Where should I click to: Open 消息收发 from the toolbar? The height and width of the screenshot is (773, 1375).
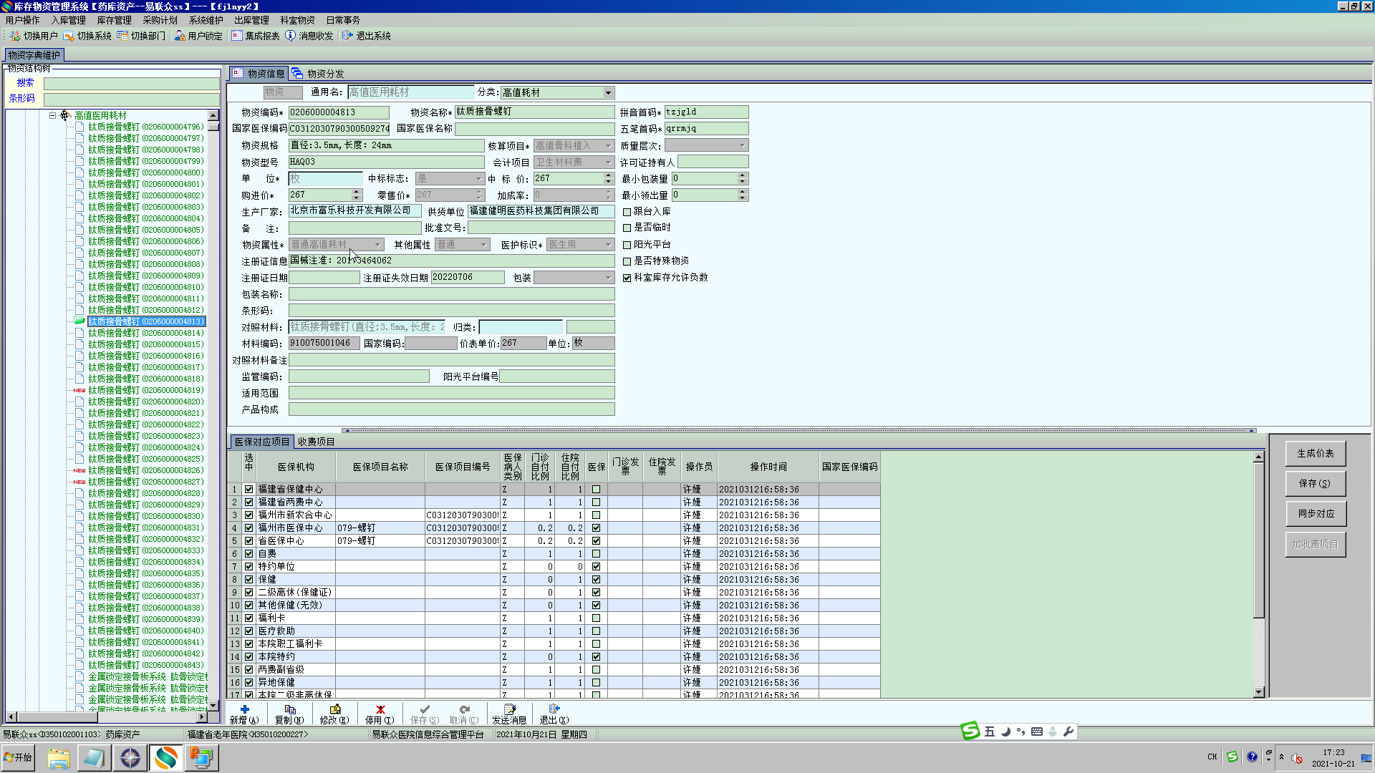point(290,36)
